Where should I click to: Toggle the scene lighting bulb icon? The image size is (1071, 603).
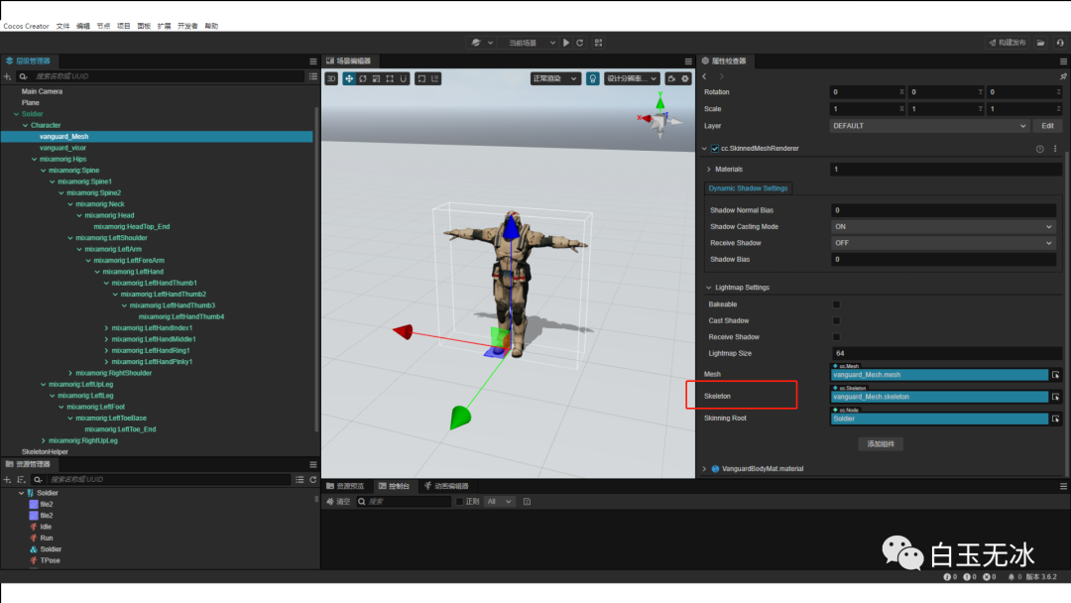tap(593, 78)
